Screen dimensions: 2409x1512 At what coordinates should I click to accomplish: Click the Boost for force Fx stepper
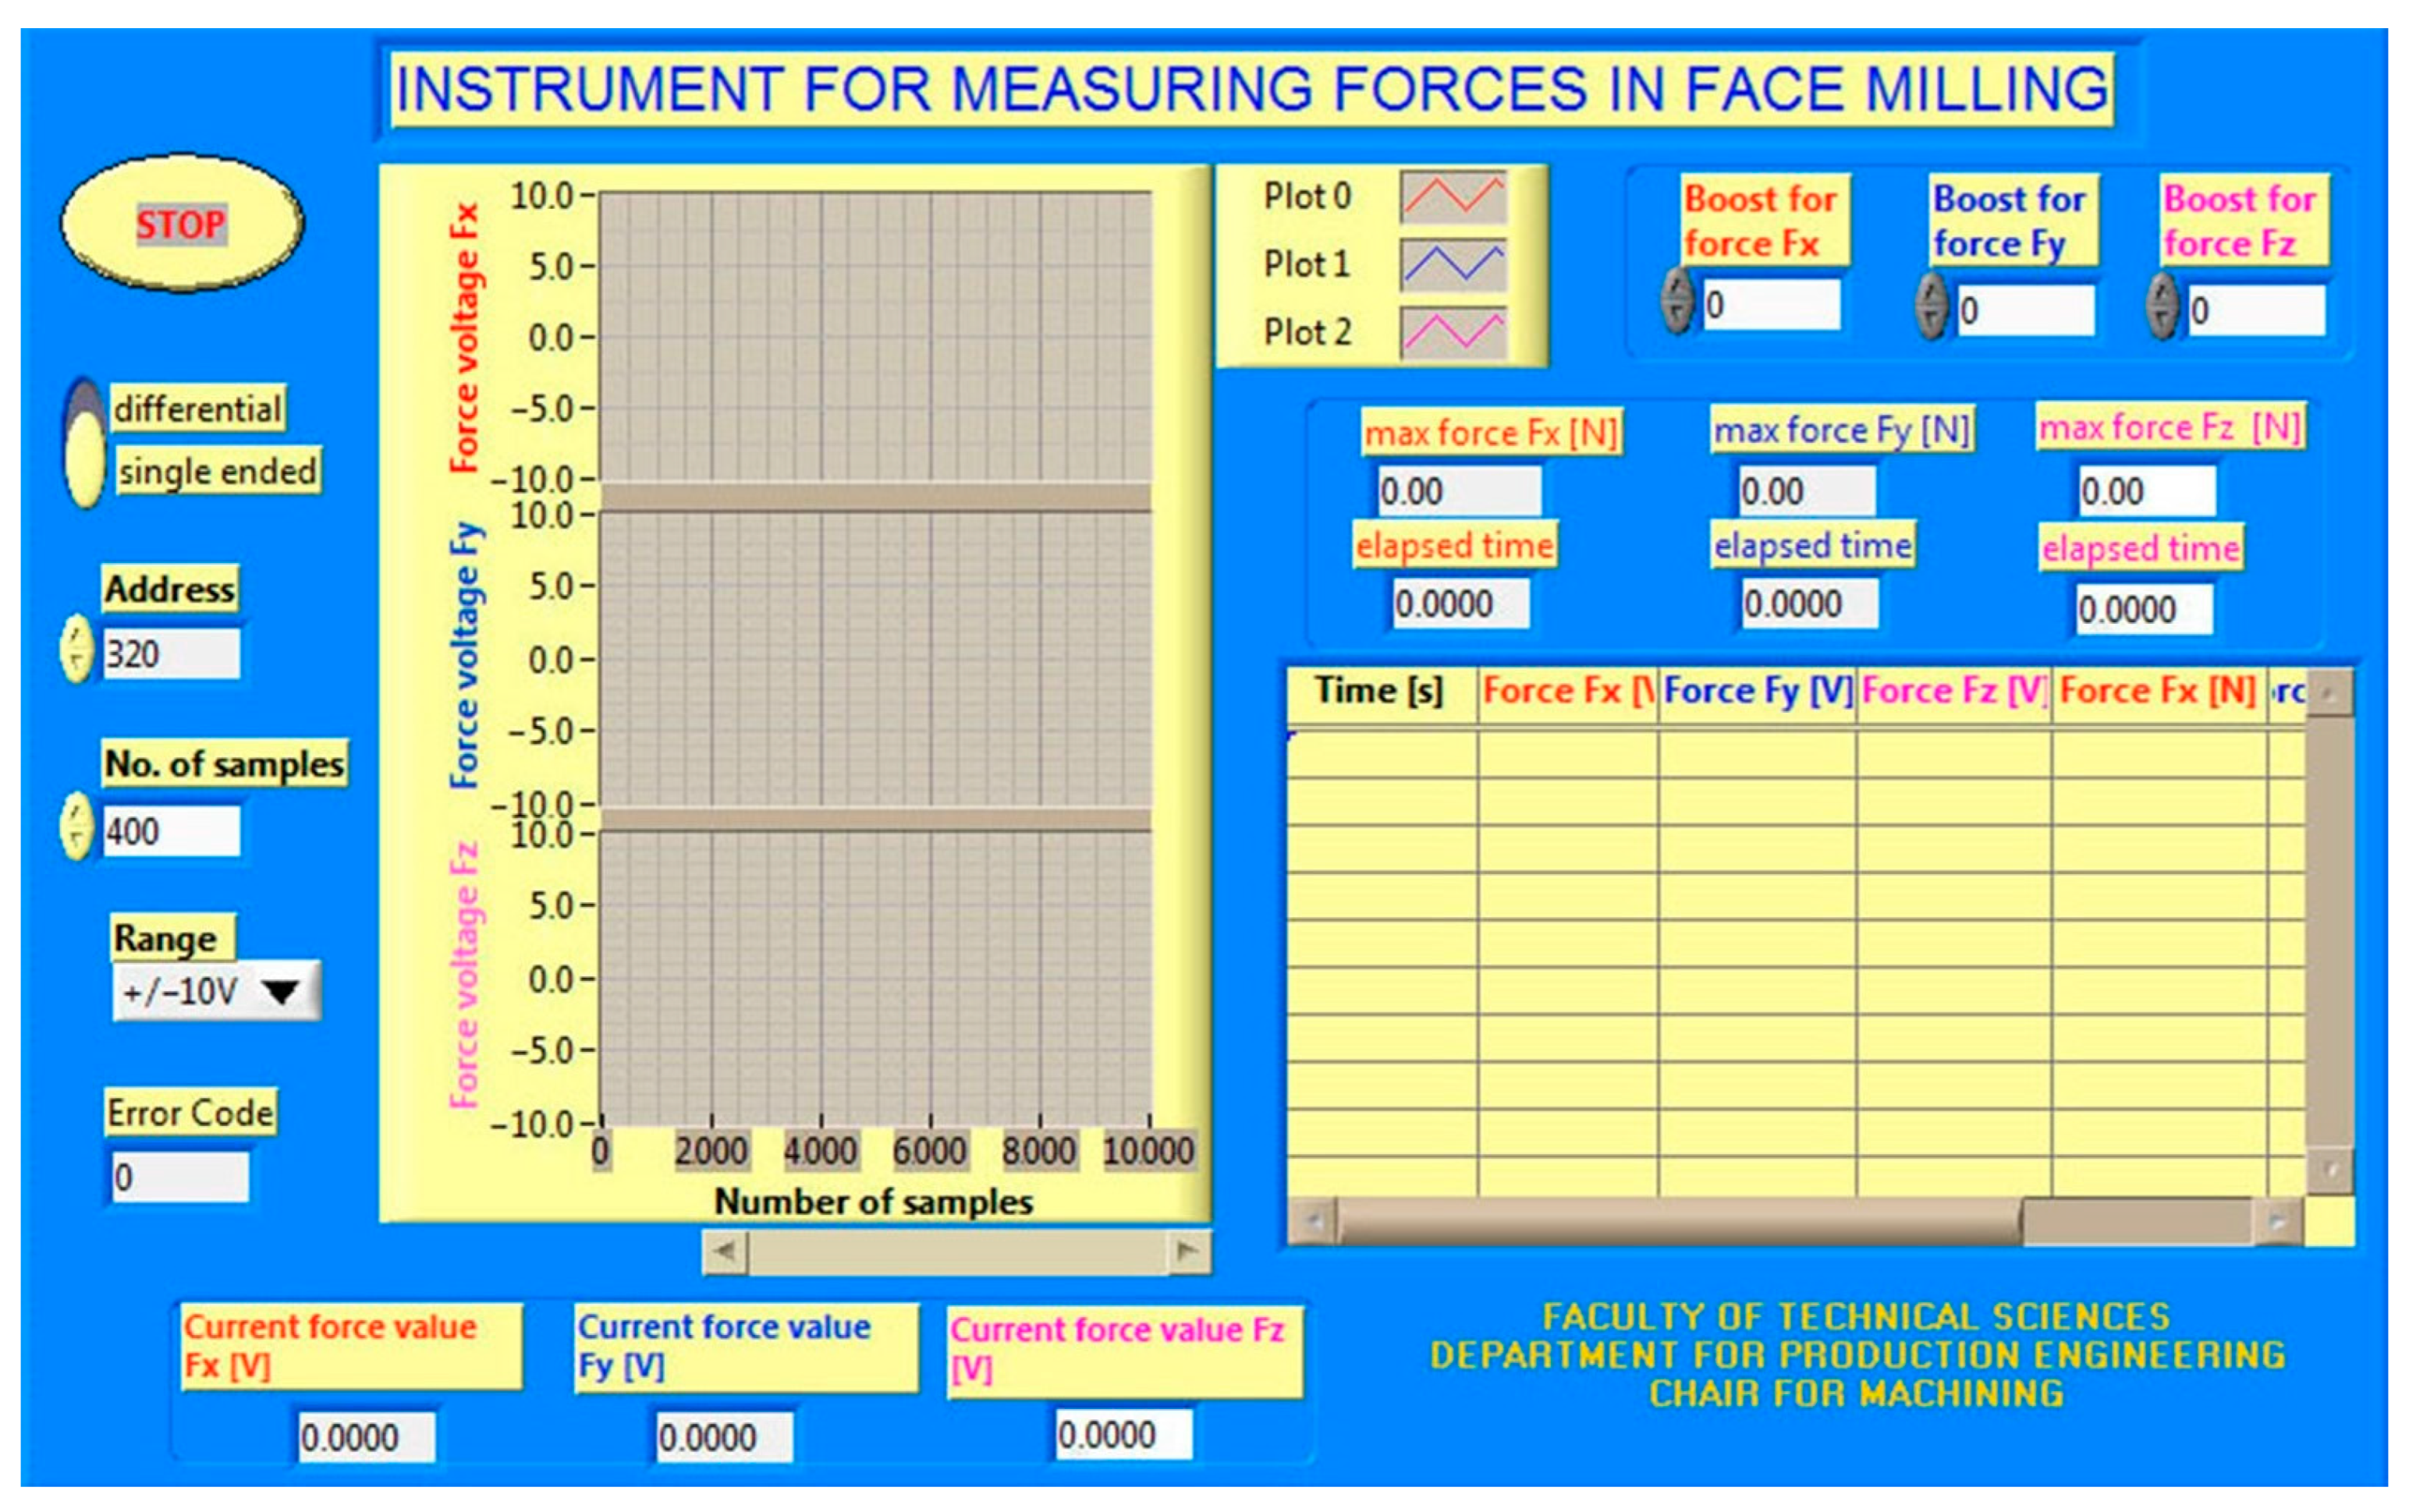pos(1678,301)
